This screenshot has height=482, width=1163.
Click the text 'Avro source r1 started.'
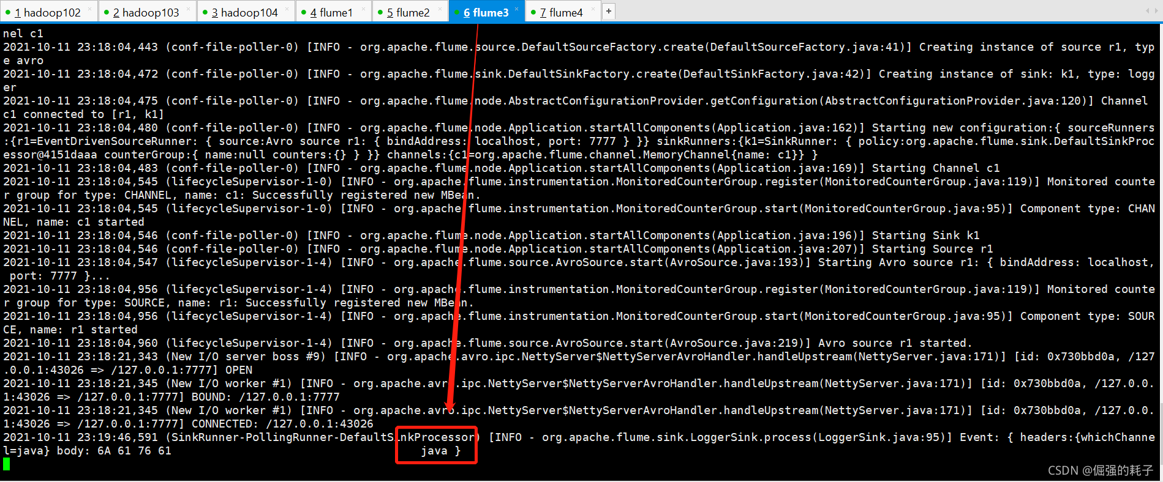pos(895,343)
